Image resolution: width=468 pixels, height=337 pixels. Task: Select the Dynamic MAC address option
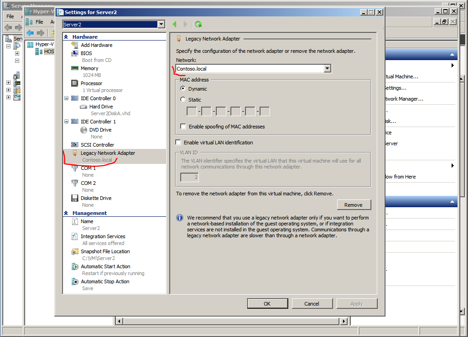click(183, 88)
